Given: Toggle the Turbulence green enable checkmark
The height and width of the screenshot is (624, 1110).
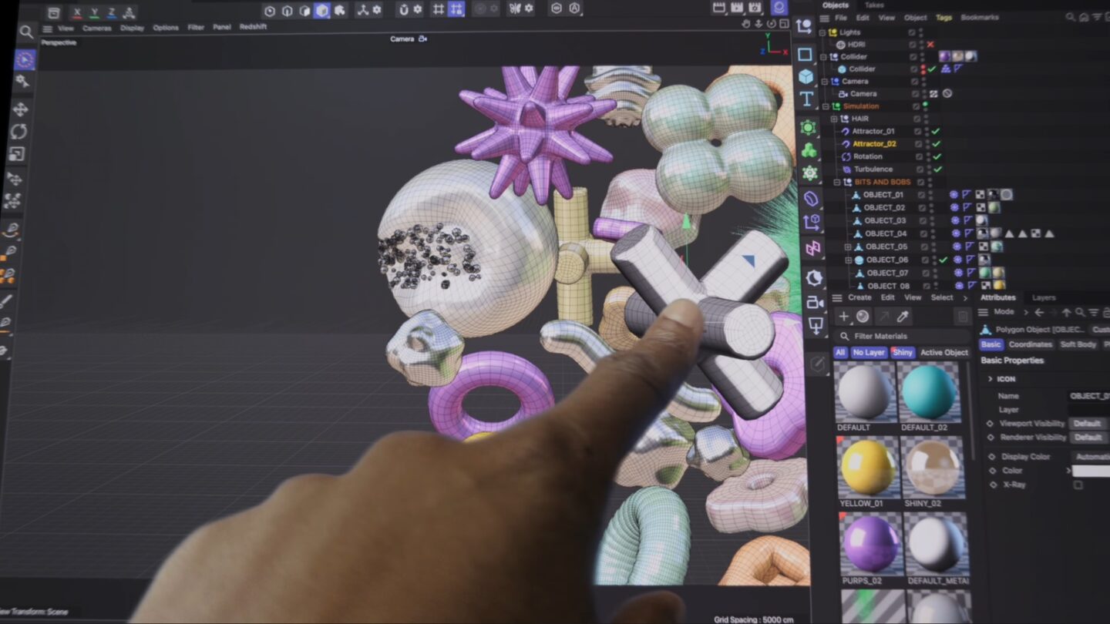Looking at the screenshot, I should (938, 169).
